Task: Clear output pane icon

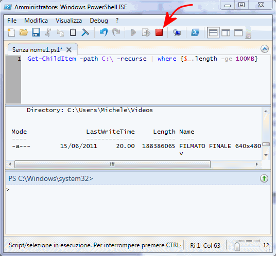Action: click(85, 33)
